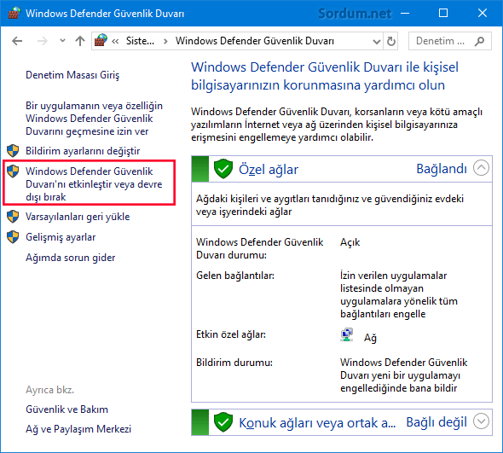Click the firewall icon in address bar
503x453 pixels.
(x=101, y=41)
